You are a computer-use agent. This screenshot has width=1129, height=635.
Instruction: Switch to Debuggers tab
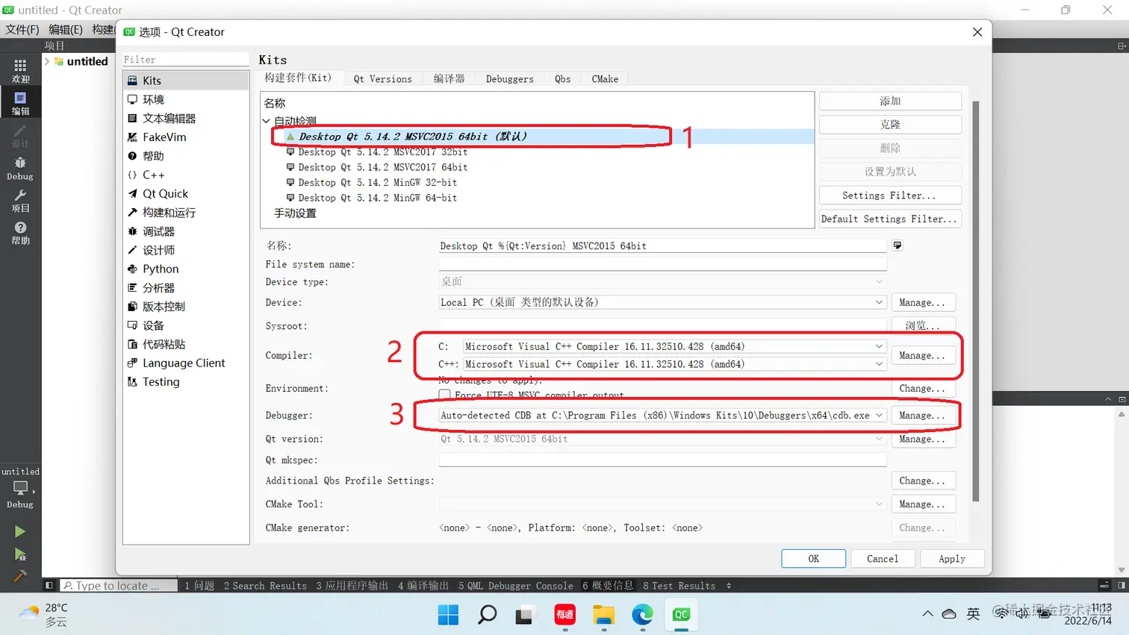[509, 79]
